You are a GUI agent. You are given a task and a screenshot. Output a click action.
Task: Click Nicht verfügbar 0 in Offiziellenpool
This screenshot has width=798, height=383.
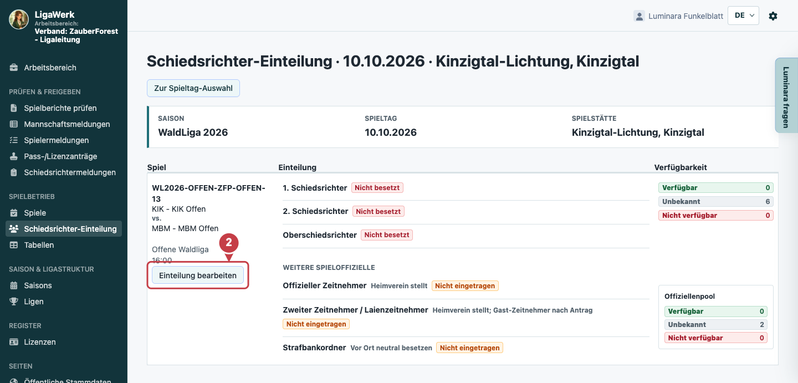pos(716,338)
